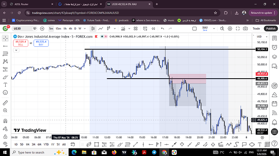The image size is (279, 156).
Task: Toggle the red flag next to symbol title
Action: pos(96,37)
